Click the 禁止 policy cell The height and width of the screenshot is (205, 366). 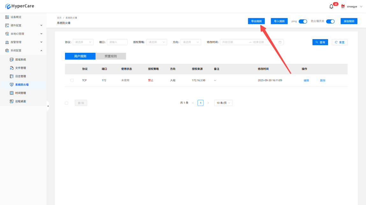(151, 80)
